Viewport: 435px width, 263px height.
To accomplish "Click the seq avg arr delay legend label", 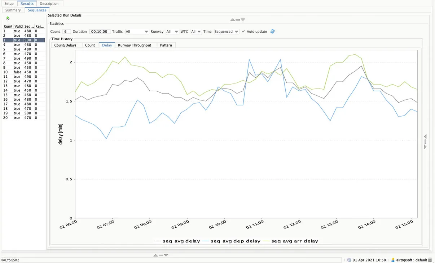I will click(x=295, y=241).
